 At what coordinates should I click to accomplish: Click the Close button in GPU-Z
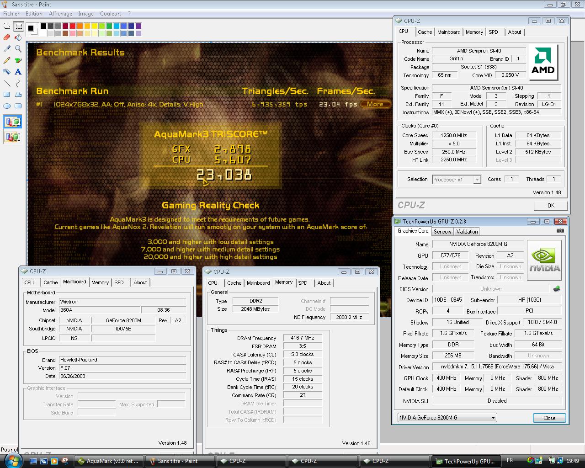549,418
